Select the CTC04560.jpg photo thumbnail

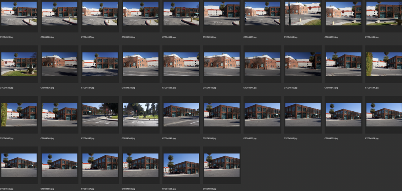click(x=222, y=165)
